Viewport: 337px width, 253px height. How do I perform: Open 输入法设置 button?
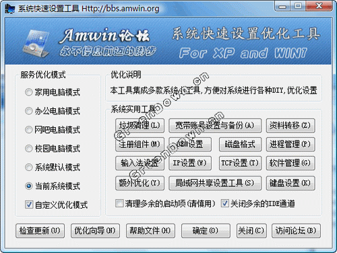[140, 163]
